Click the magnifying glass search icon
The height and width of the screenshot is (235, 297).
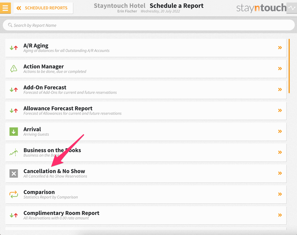point(10,25)
